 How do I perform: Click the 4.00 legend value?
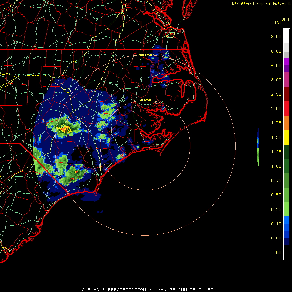point(276,65)
